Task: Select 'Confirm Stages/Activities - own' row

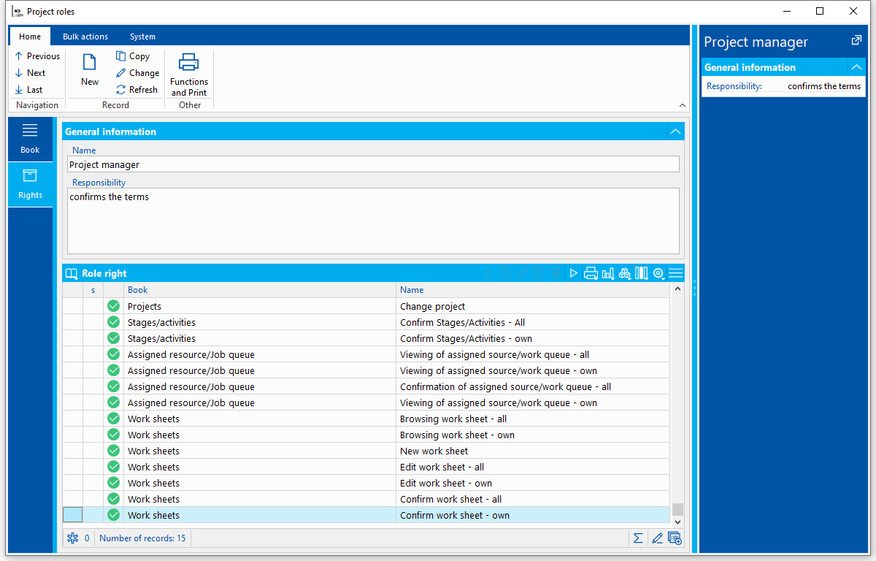Action: [x=366, y=338]
